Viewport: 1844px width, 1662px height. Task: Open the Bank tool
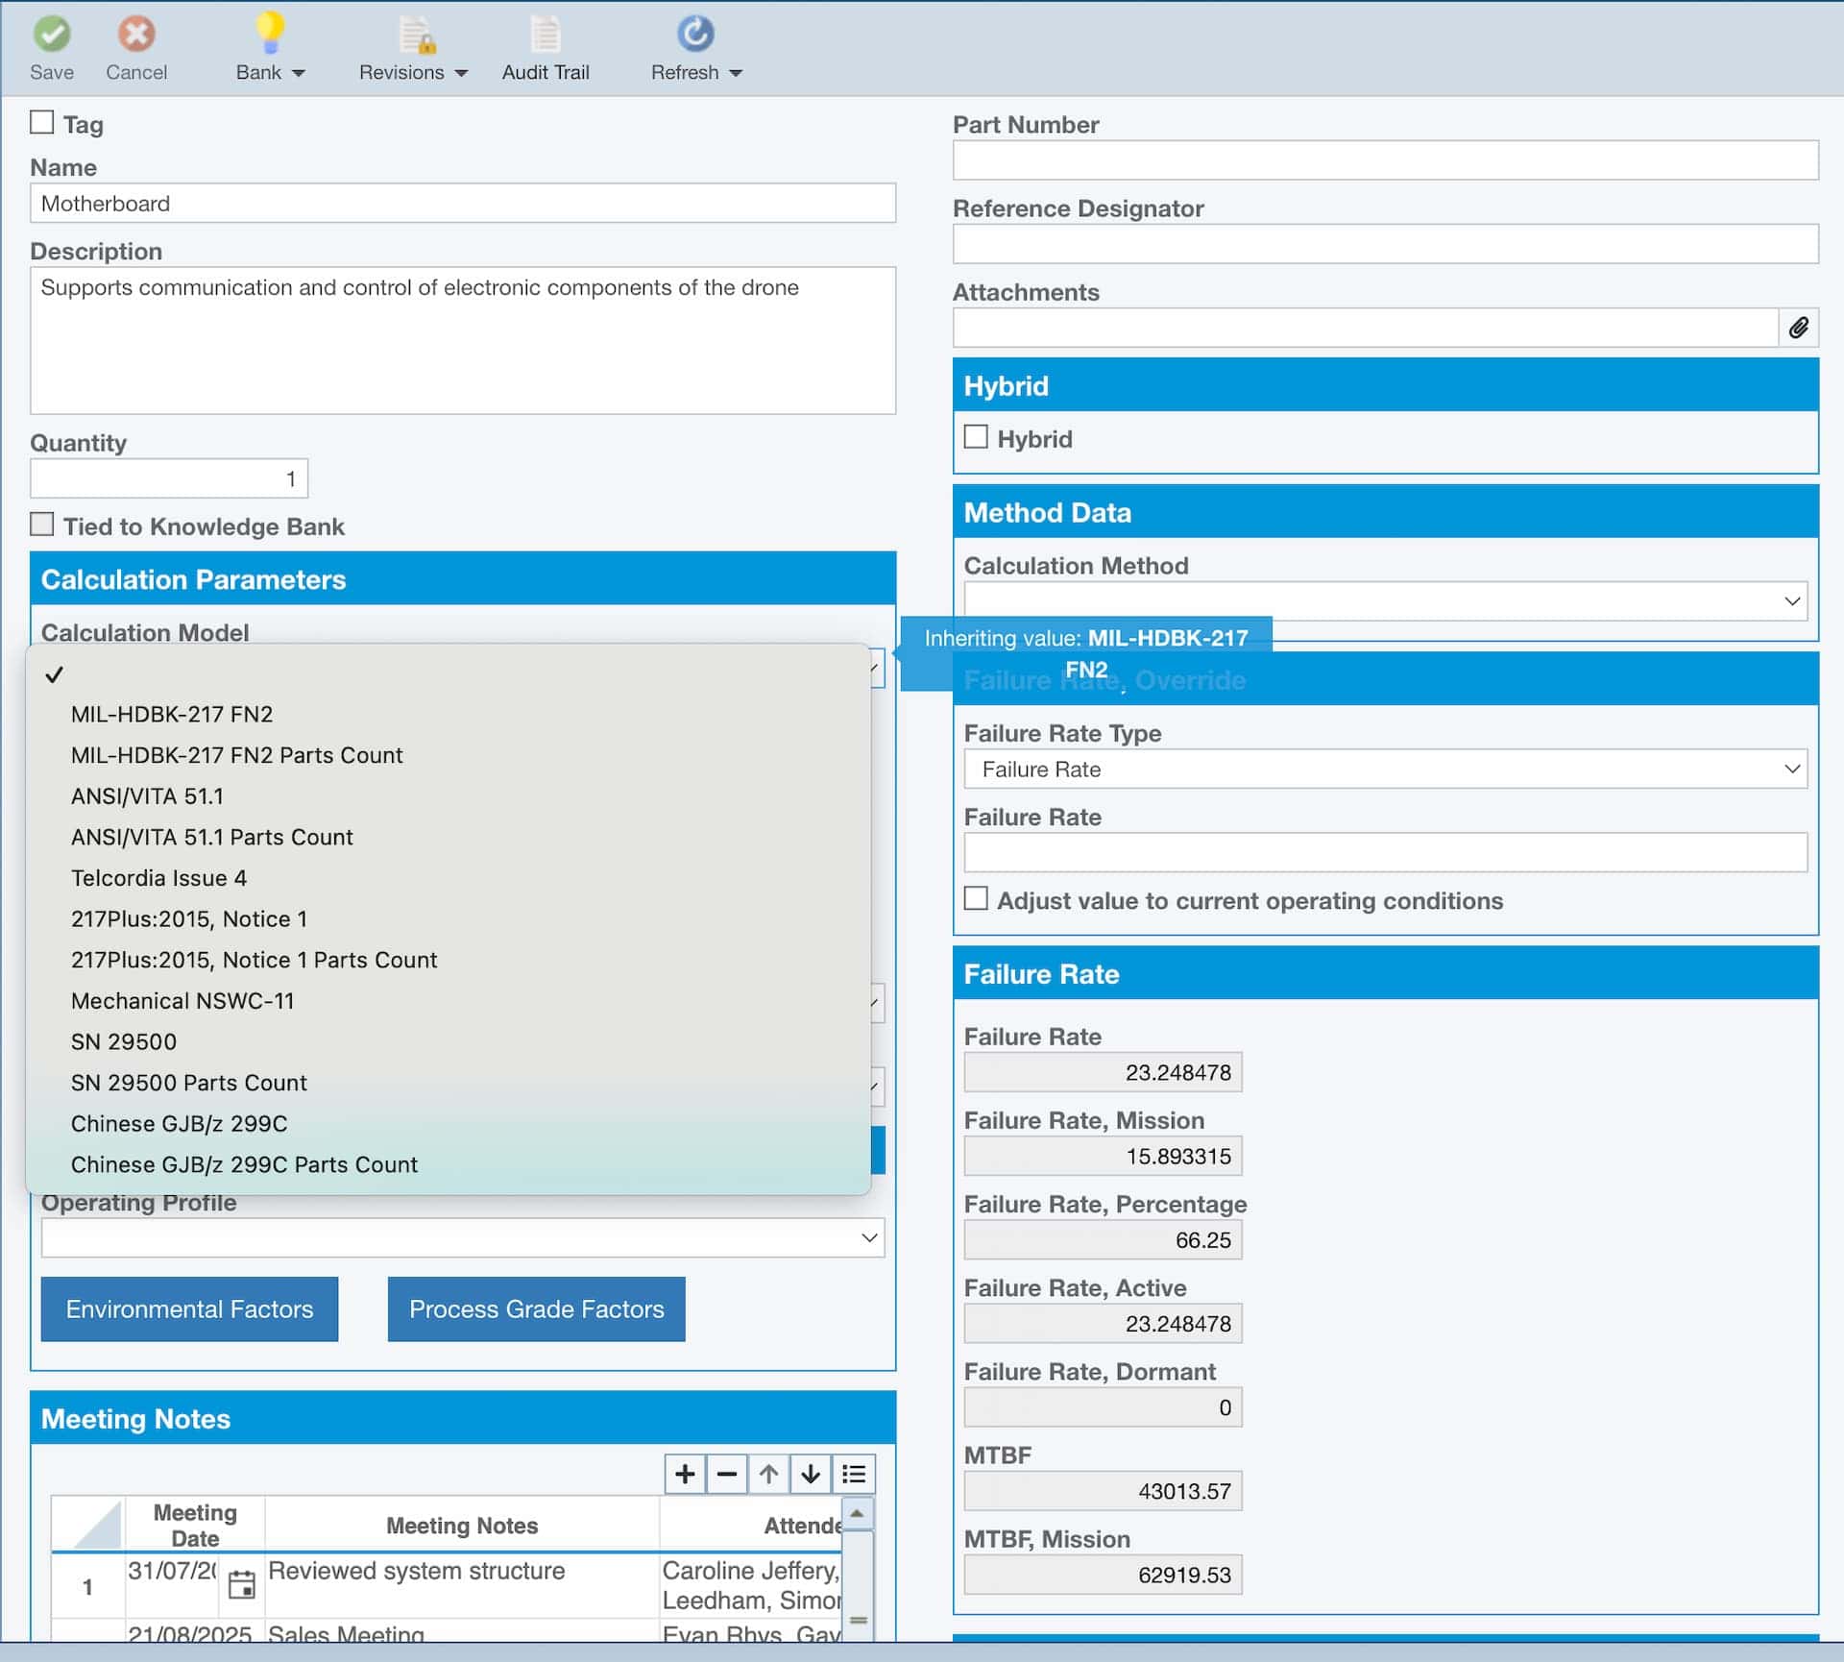point(259,46)
